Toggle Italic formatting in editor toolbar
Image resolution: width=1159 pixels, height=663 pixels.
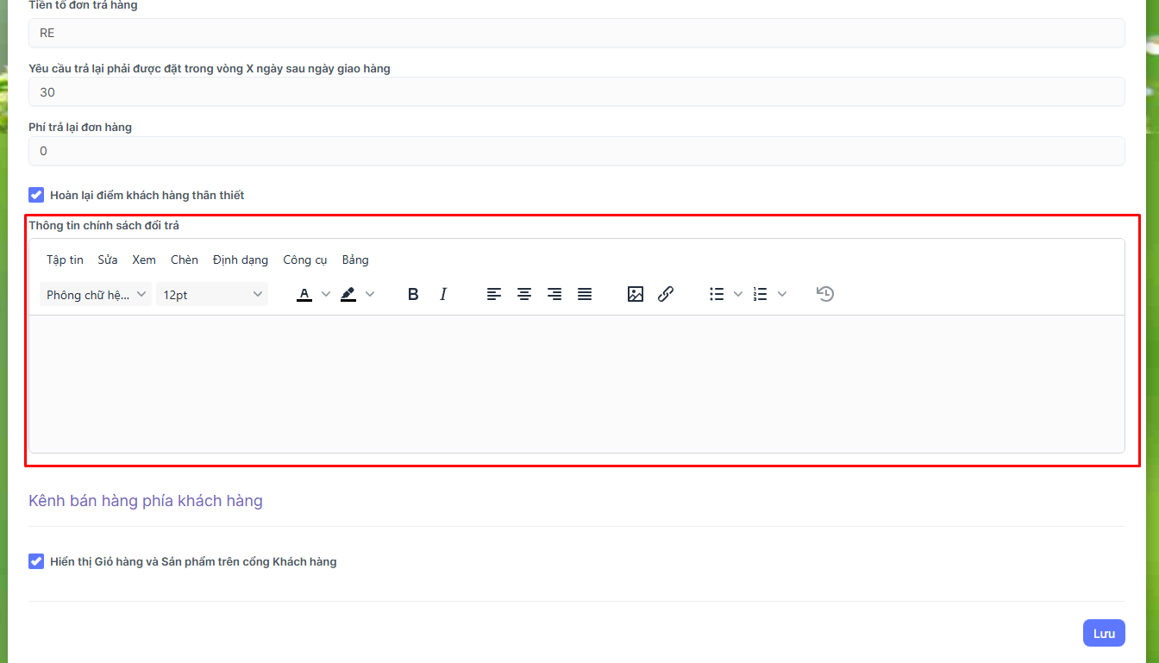(x=443, y=294)
